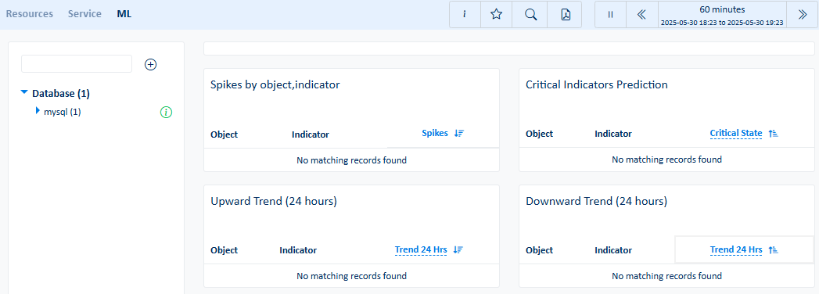Open the magnifier search icon
The height and width of the screenshot is (294, 819).
(x=530, y=15)
